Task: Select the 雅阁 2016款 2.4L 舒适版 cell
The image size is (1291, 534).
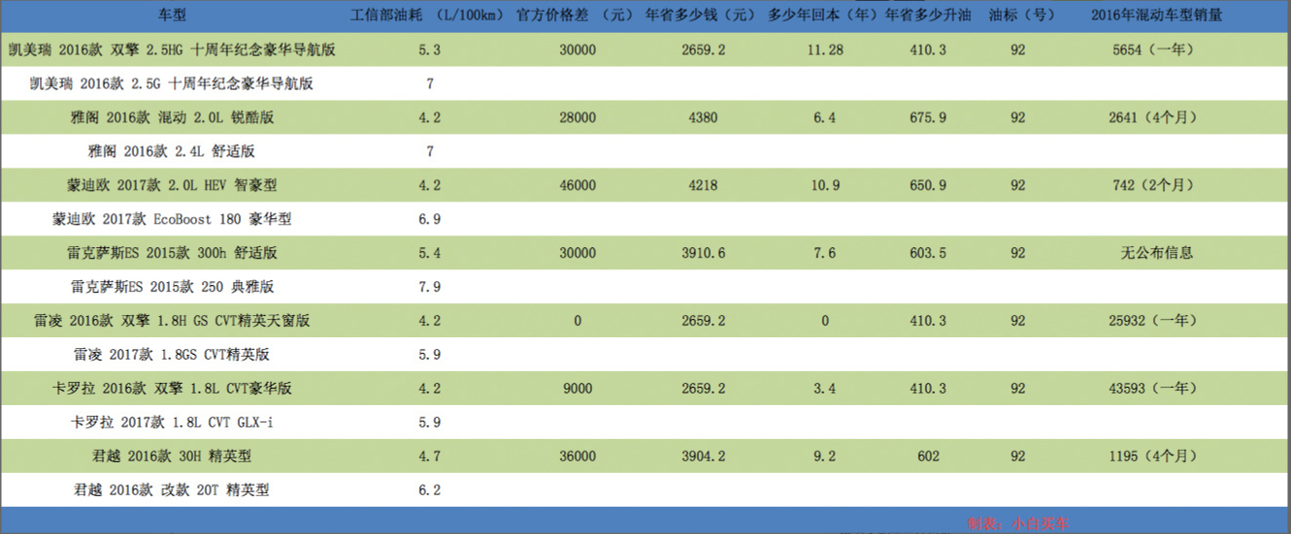Action: pyautogui.click(x=172, y=151)
